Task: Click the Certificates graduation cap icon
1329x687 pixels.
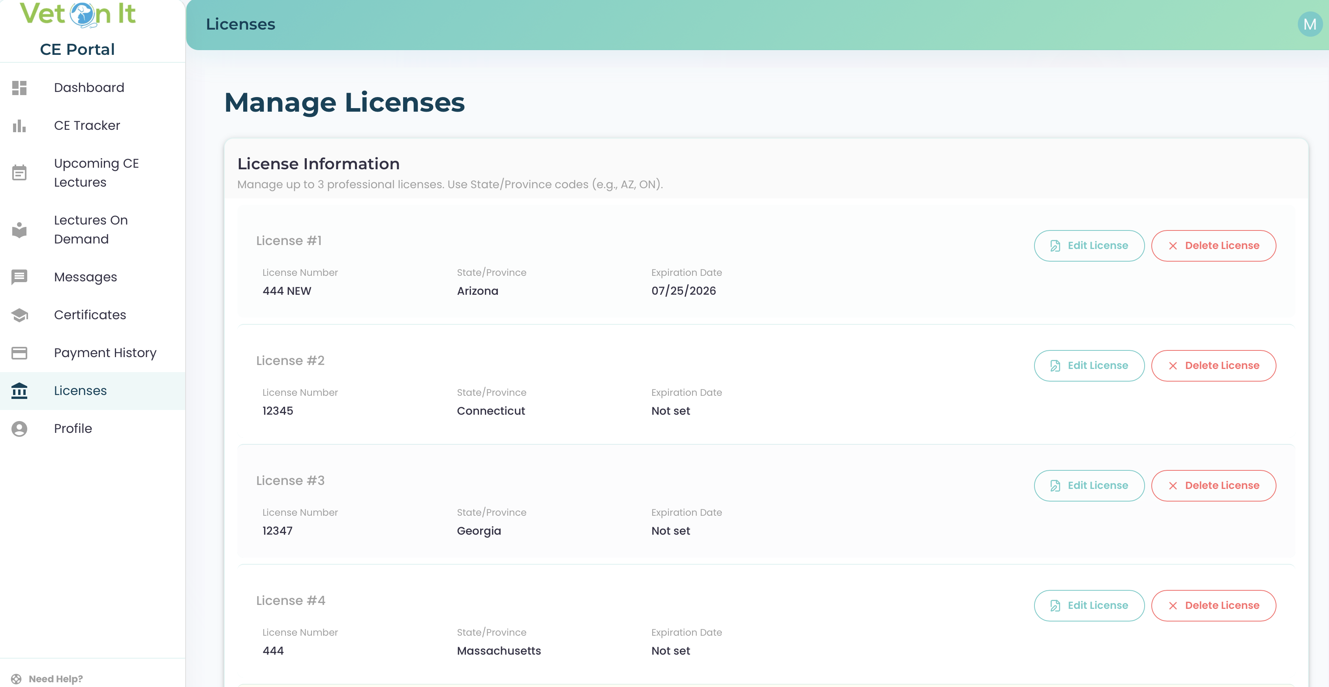Action: [x=19, y=315]
